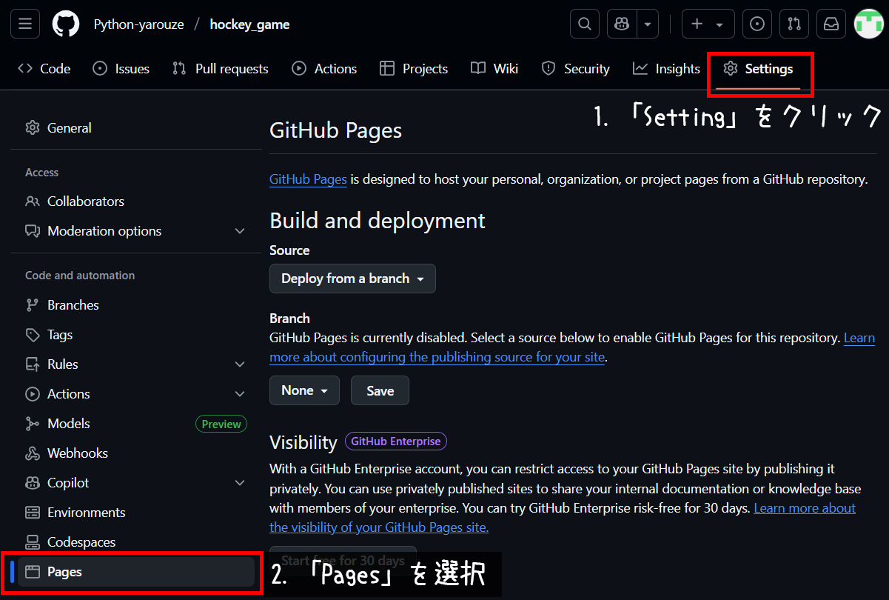Switch to the Issues tab

121,69
